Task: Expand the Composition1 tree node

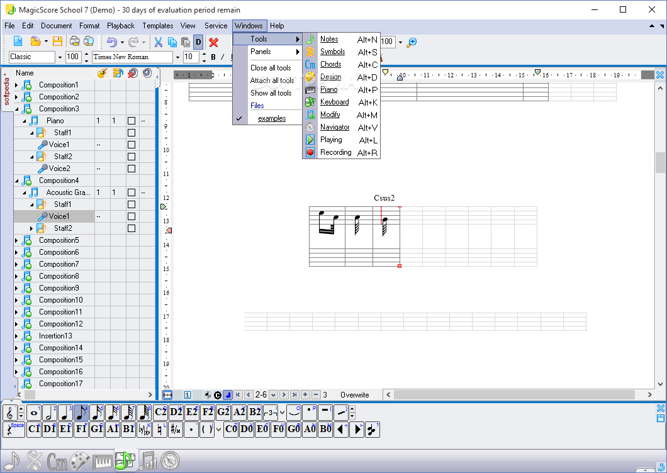Action: 16,85
